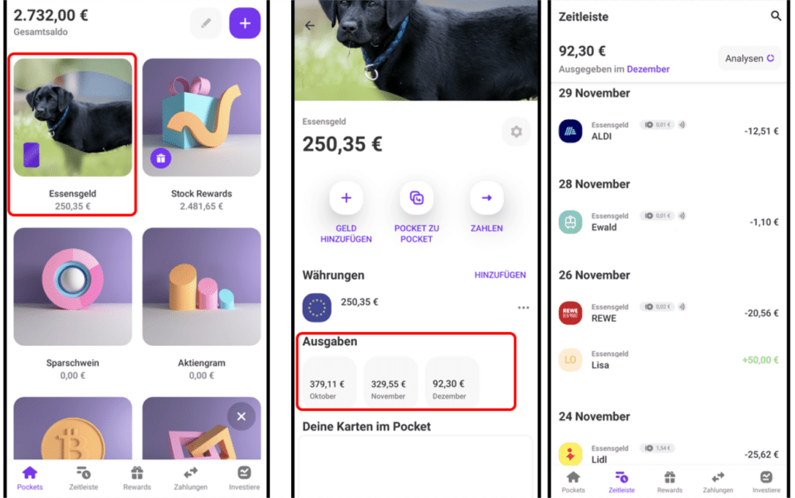The image size is (795, 498).
Task: Open the ALDI transaction of -12,51 €
Action: pos(668,131)
